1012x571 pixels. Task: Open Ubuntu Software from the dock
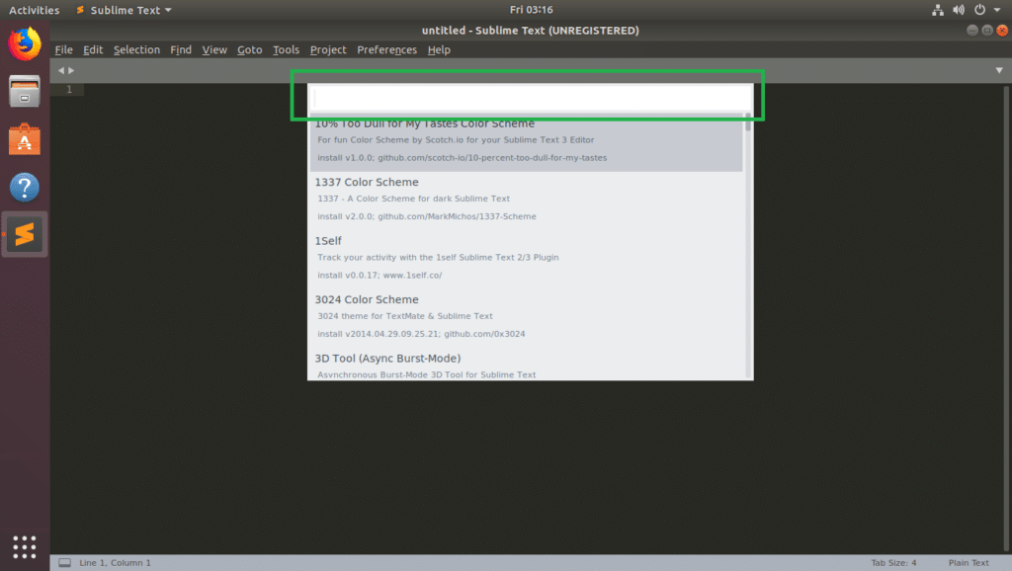point(24,138)
